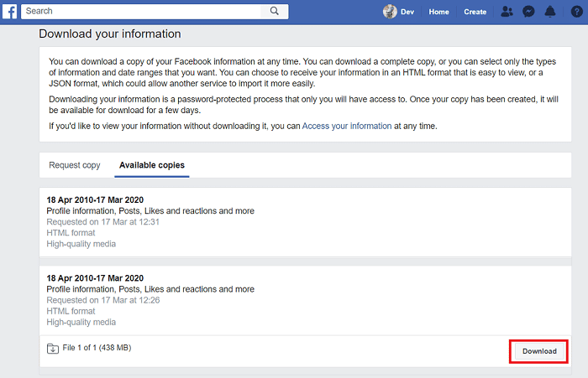Click the Dev profile avatar picture

pos(390,12)
